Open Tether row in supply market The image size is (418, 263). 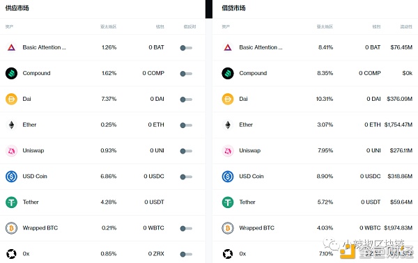pyautogui.click(x=102, y=202)
